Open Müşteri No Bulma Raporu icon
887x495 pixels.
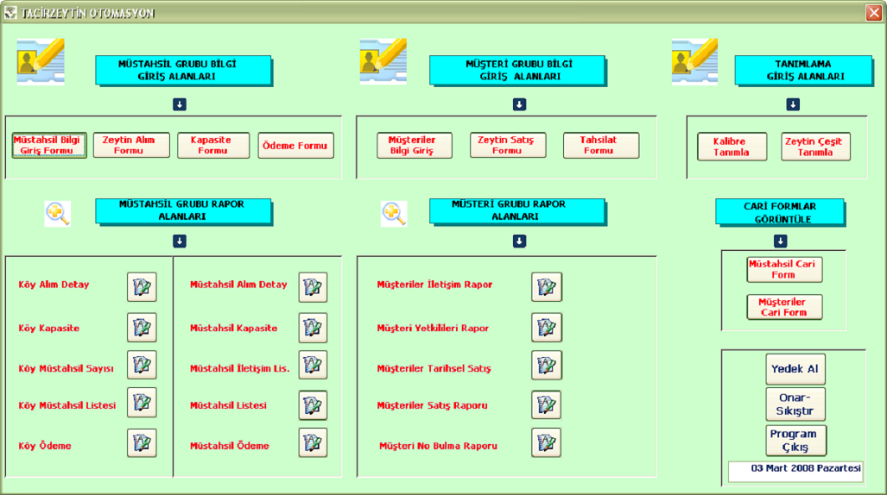(x=546, y=443)
